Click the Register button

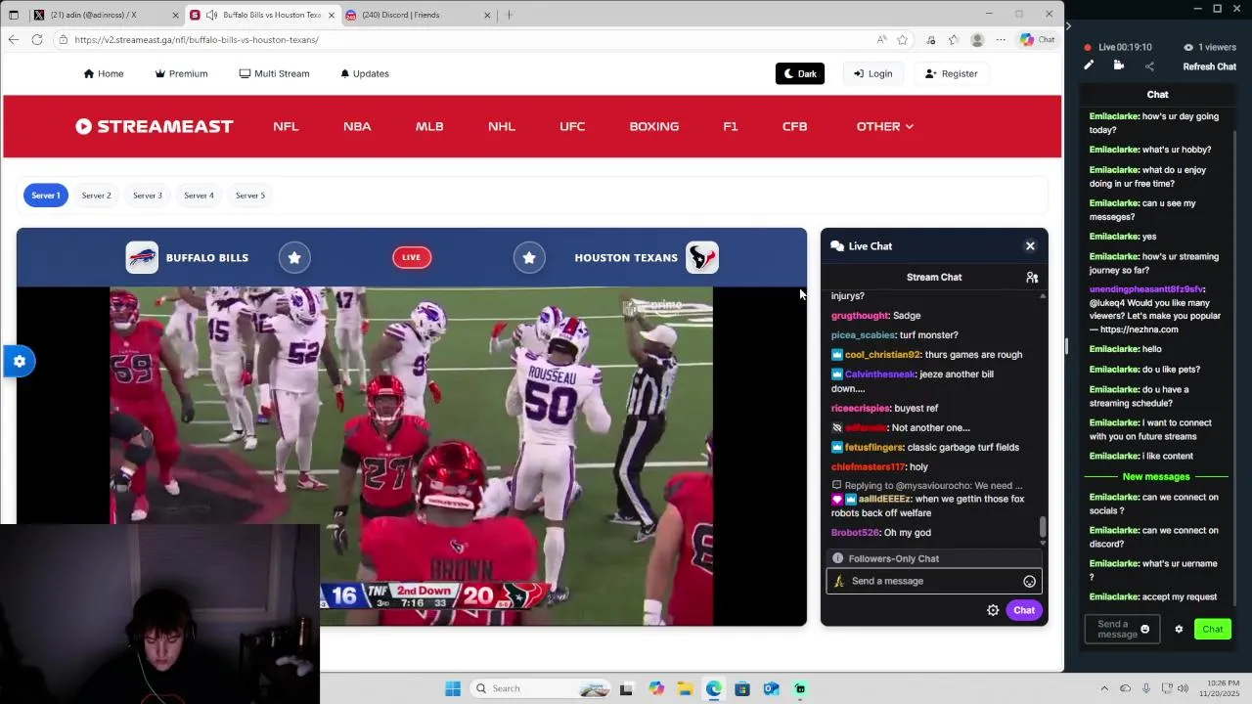pos(951,73)
